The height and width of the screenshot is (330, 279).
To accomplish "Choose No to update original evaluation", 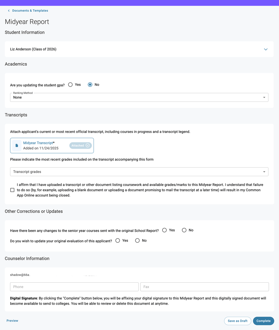I will tap(138, 241).
